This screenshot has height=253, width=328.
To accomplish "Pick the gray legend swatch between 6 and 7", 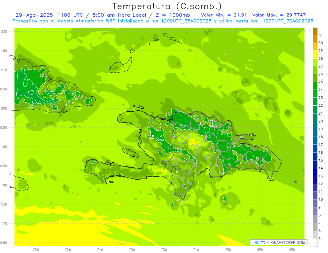I will coord(315,227).
